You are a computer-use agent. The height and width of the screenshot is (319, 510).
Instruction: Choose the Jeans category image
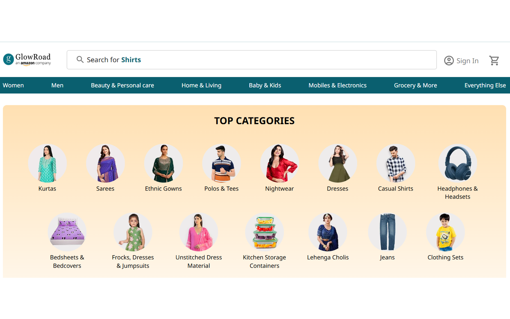[x=387, y=232]
